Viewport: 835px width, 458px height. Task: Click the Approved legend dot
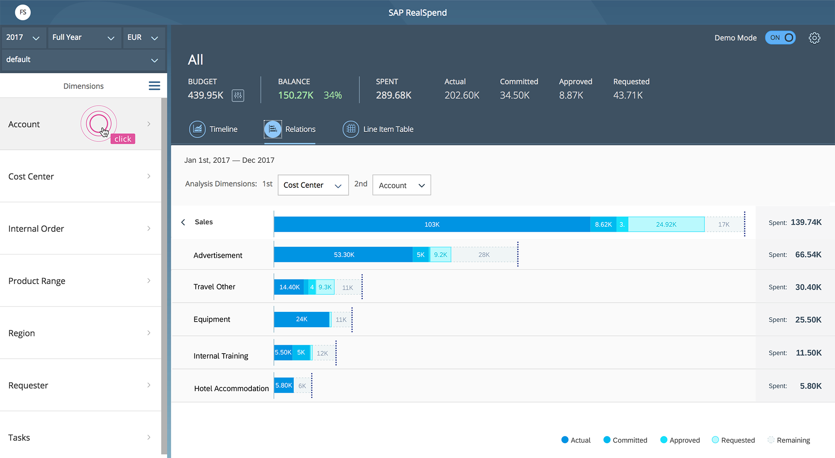(x=664, y=440)
